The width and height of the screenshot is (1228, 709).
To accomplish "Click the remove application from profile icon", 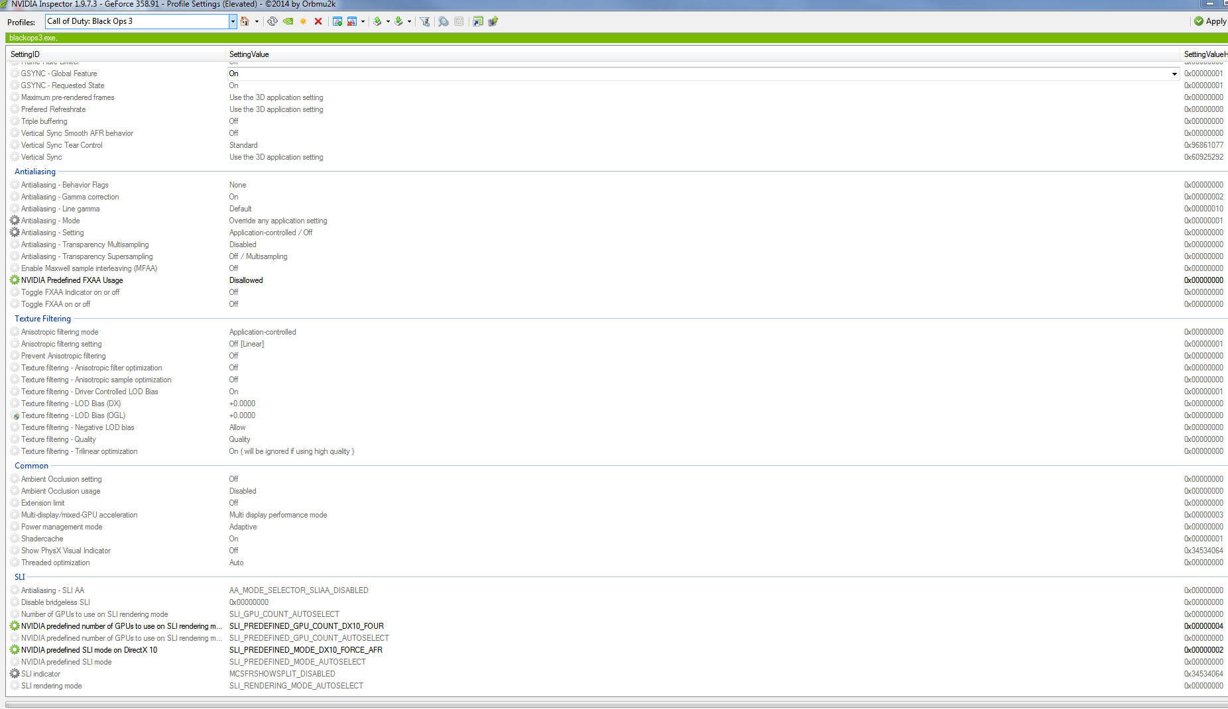I will [x=352, y=21].
